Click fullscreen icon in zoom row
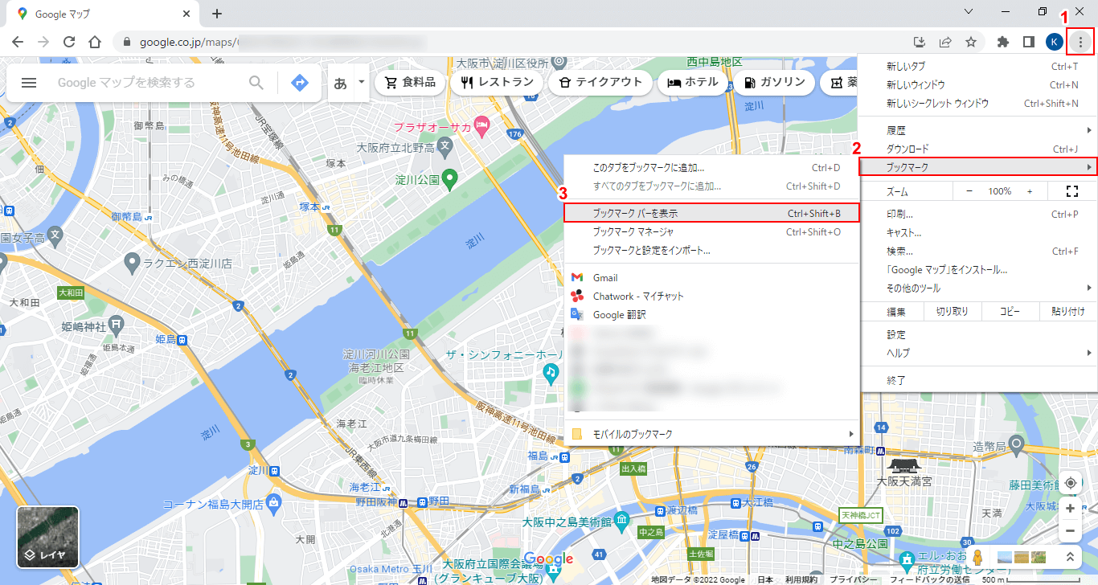 [1071, 191]
